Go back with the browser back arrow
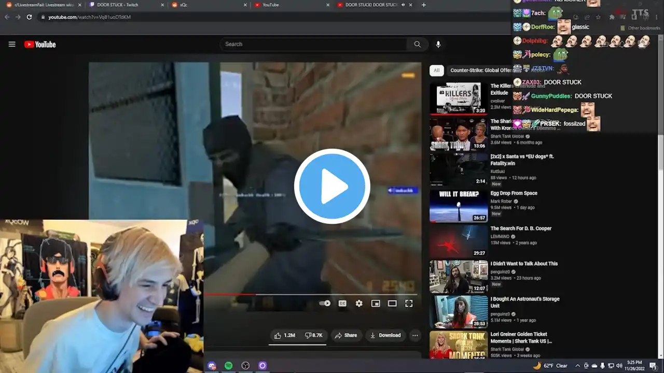The height and width of the screenshot is (373, 664). click(7, 17)
